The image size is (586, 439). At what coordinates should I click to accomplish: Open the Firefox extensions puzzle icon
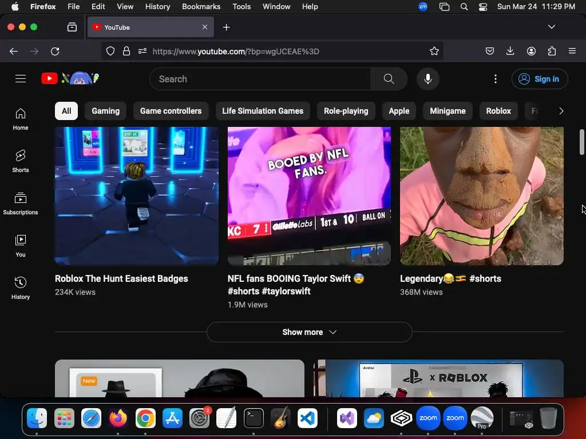pos(552,51)
